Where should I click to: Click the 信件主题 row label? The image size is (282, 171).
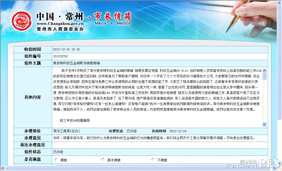pos(33,63)
